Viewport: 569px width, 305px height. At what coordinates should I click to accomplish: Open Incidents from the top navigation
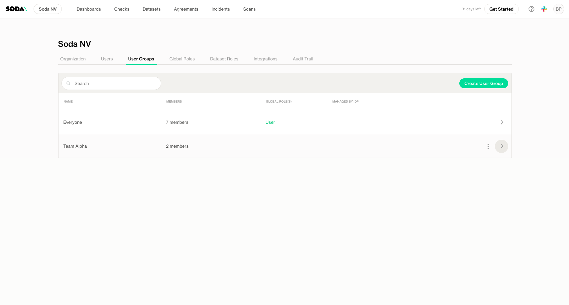pyautogui.click(x=220, y=9)
